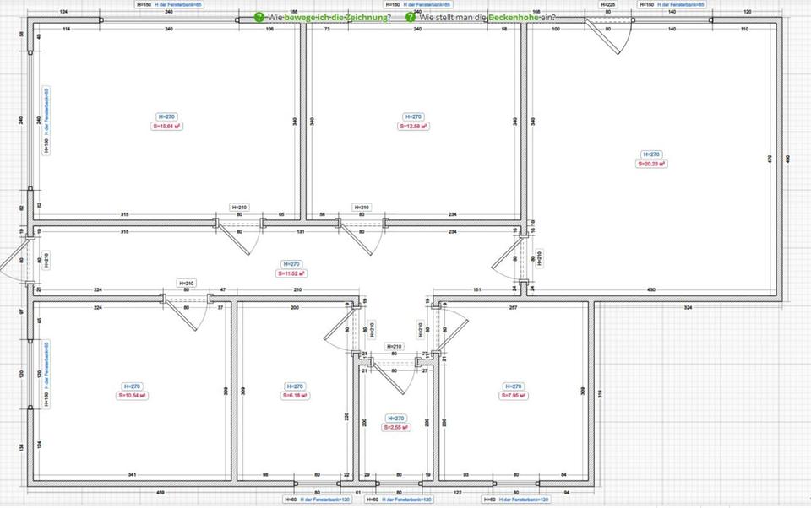
Task: Select the H=270 ceiling label above S=20.23 m²
Action: coord(650,154)
